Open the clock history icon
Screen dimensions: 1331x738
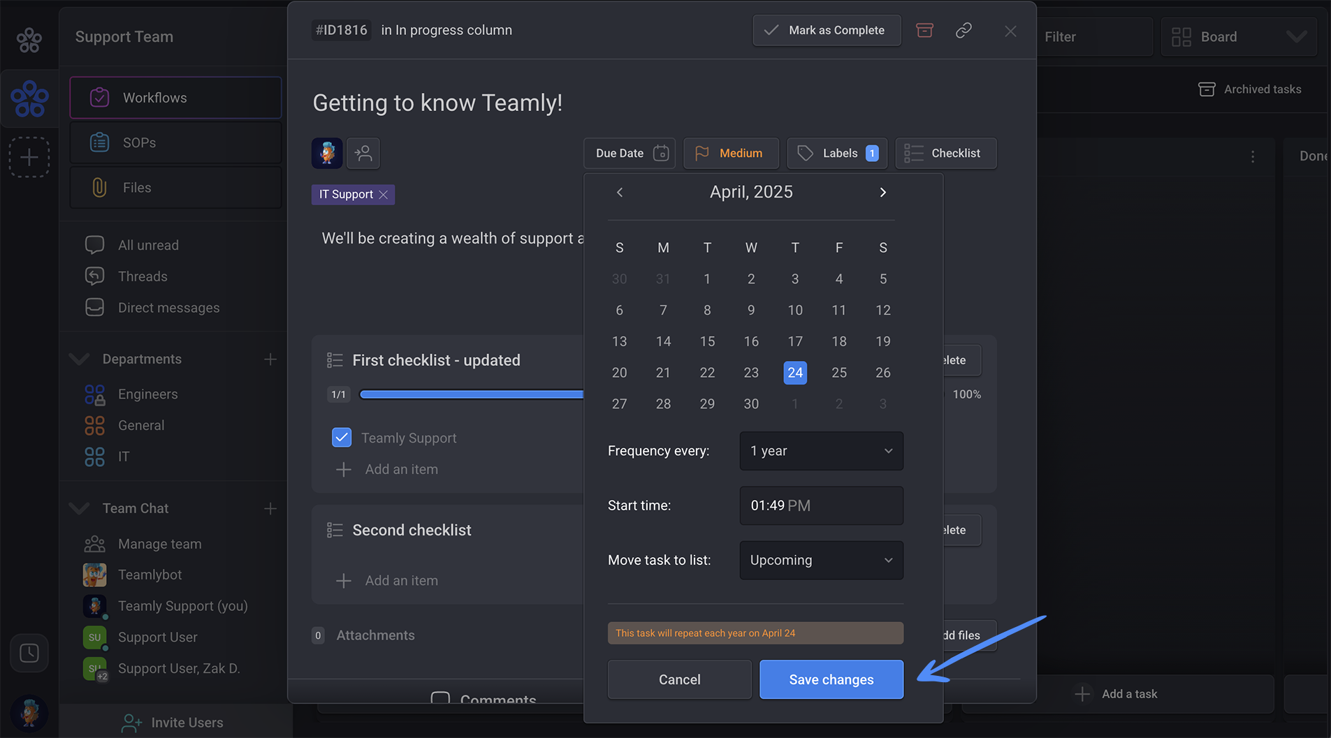29,653
